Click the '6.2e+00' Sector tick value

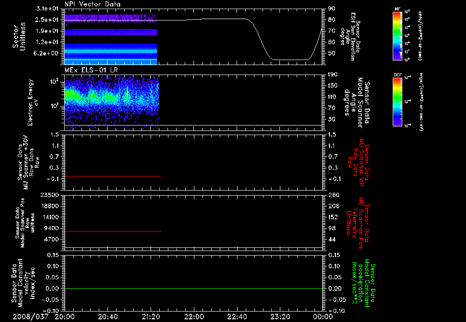47,53
